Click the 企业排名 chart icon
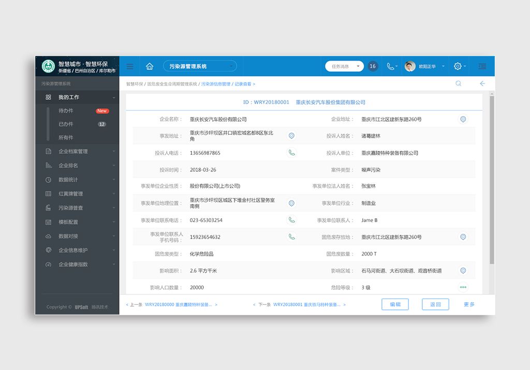The height and width of the screenshot is (370, 530). coord(48,166)
